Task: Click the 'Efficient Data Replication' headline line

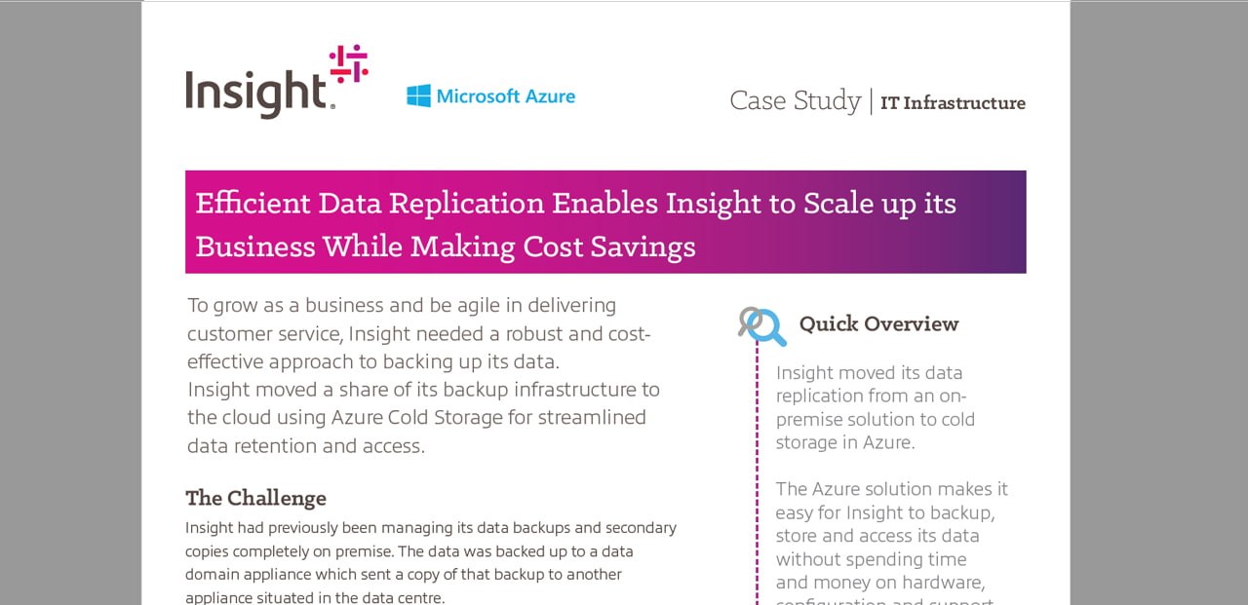Action: 575,203
